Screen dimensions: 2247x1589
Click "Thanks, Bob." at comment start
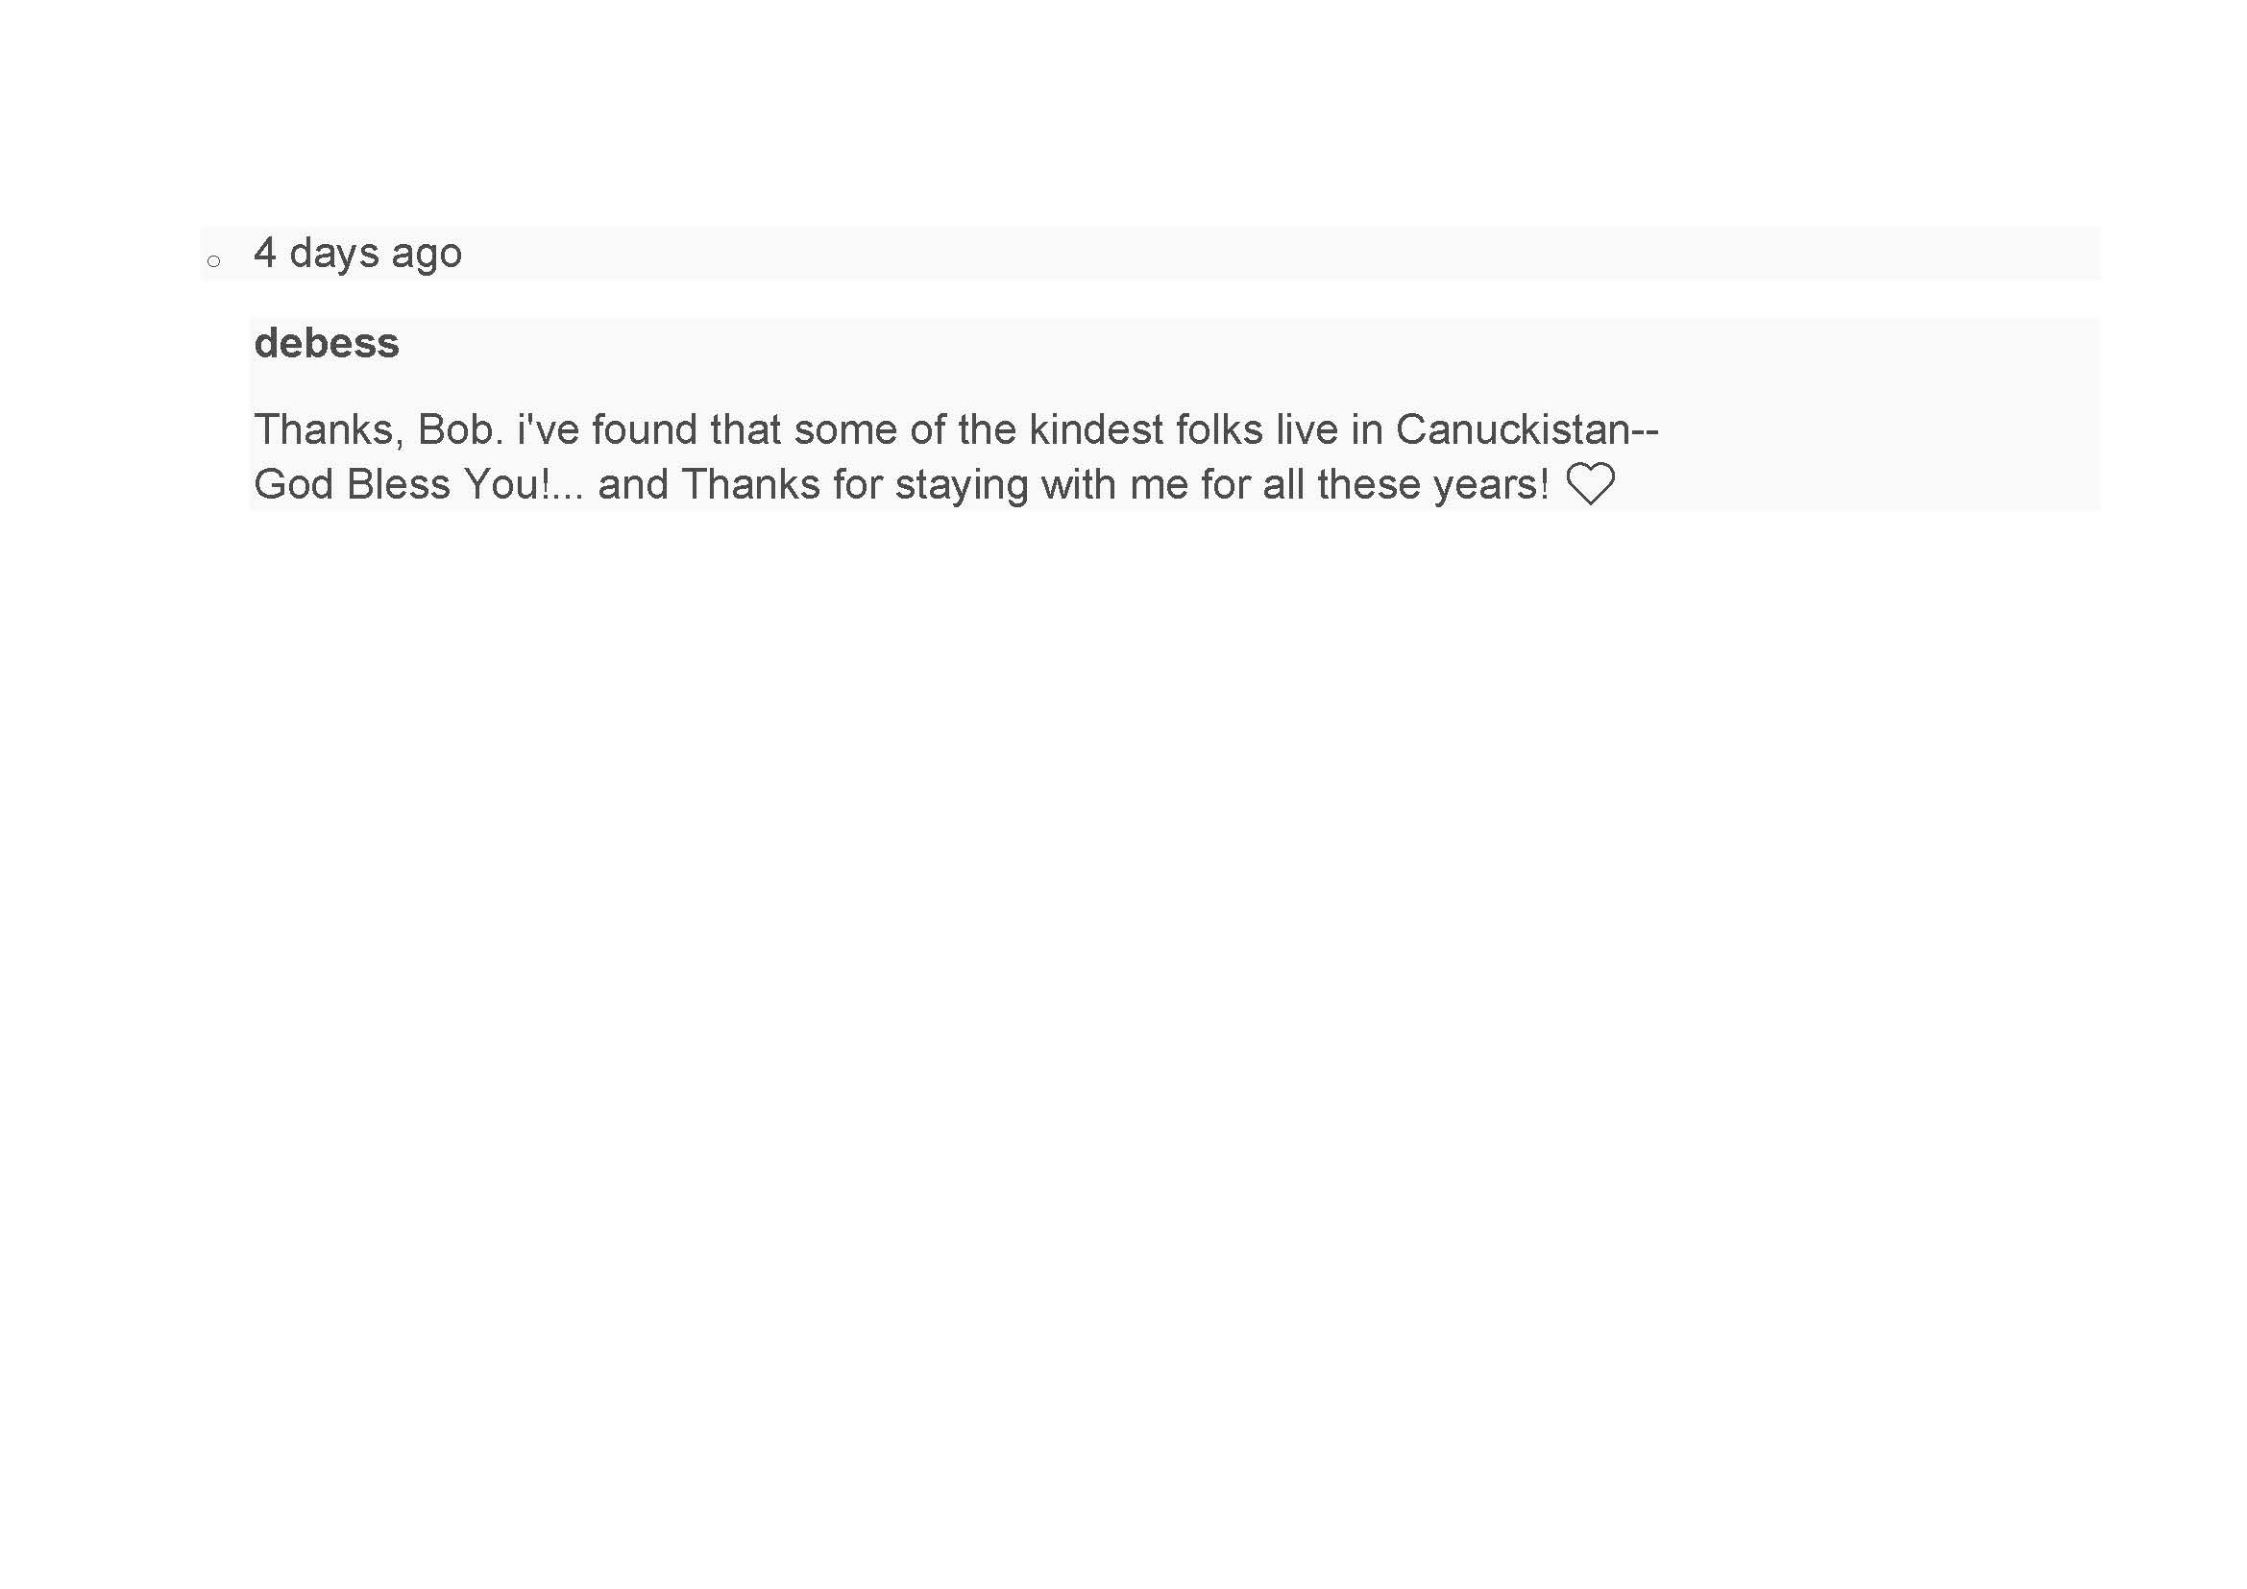point(379,429)
